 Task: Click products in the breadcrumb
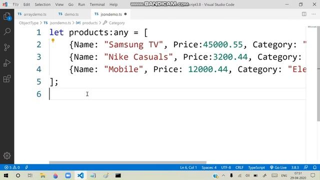click(90, 23)
